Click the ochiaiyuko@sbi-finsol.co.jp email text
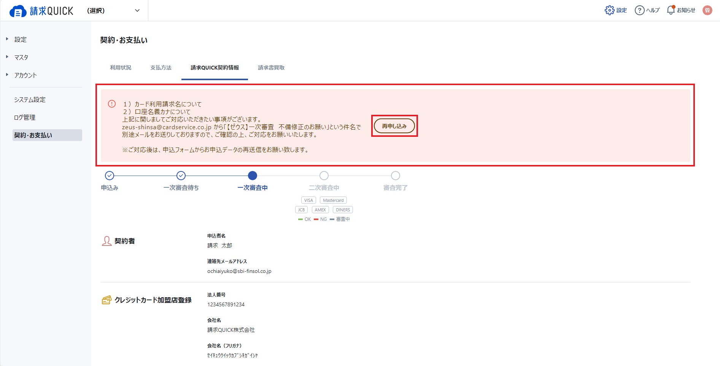 click(x=239, y=271)
